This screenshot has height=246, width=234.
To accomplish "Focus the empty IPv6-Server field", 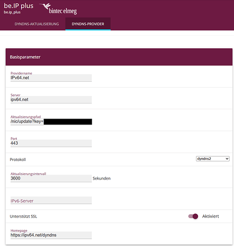I will [51, 200].
